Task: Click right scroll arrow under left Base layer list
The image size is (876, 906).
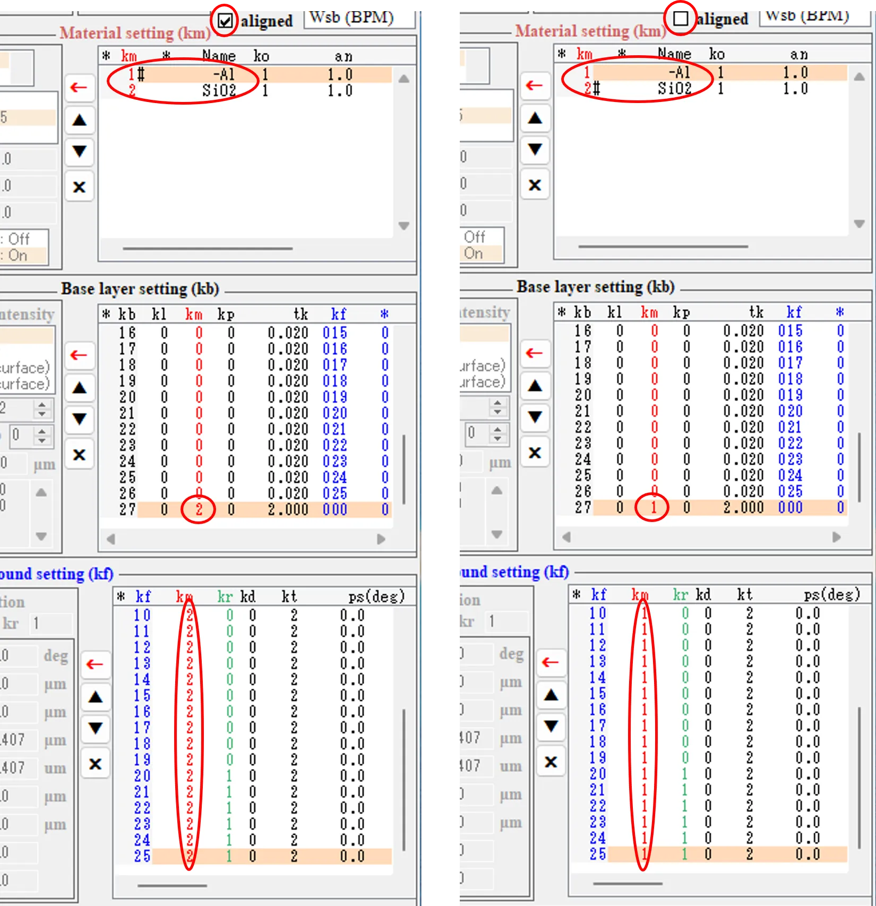Action: click(x=381, y=539)
